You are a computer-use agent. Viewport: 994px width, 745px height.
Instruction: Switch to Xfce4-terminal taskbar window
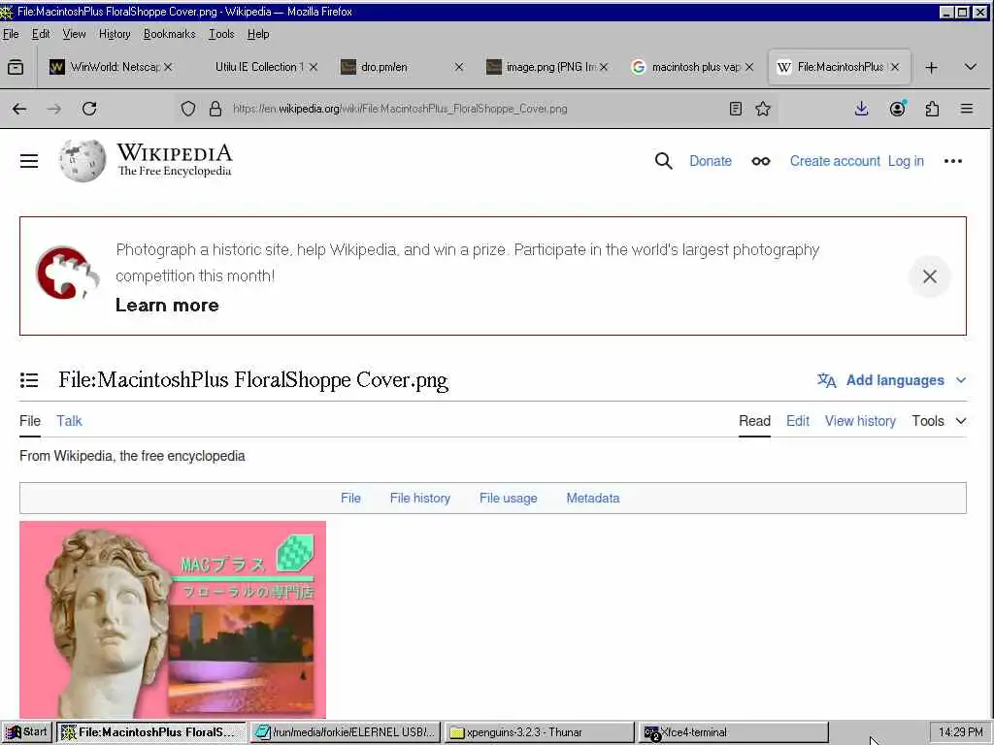tap(734, 732)
